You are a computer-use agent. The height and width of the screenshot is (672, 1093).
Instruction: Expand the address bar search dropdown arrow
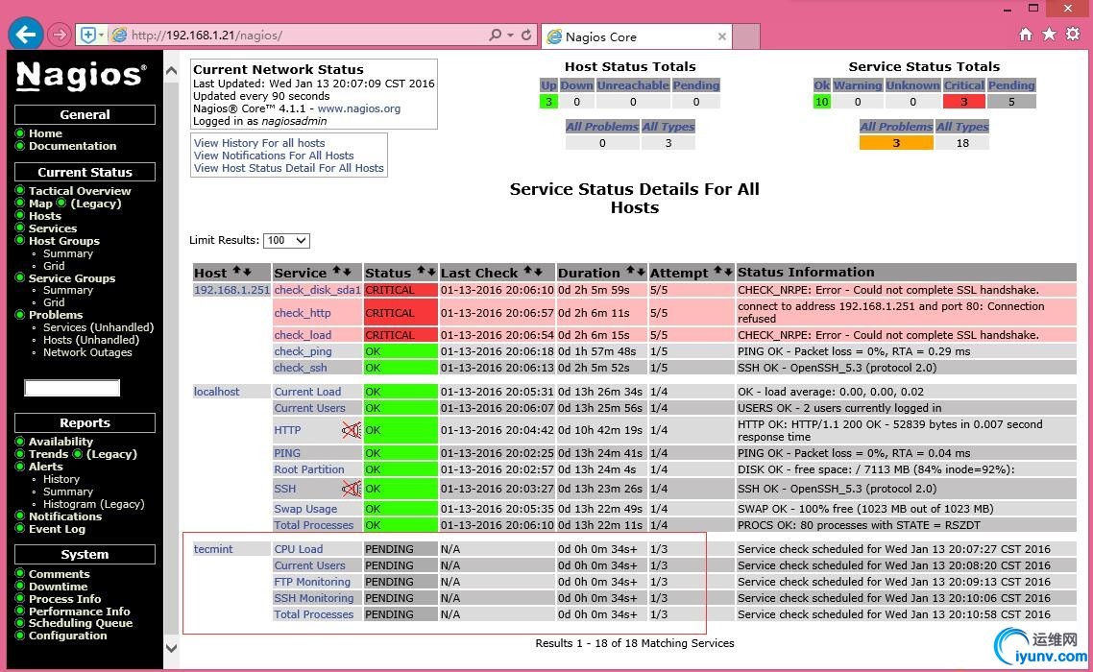tap(510, 35)
